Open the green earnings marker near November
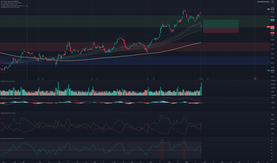Viewport: 277px width, 163px height. tap(148, 79)
